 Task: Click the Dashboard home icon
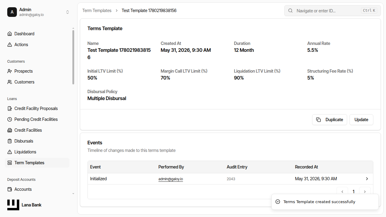10,34
